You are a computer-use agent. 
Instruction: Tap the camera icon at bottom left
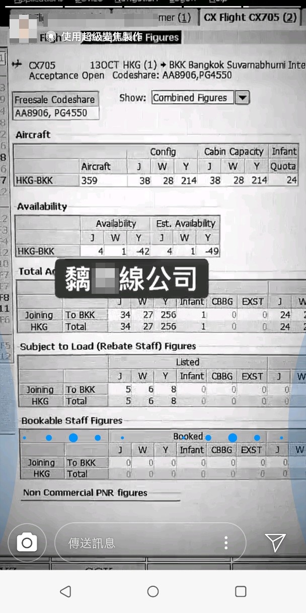[x=27, y=542]
